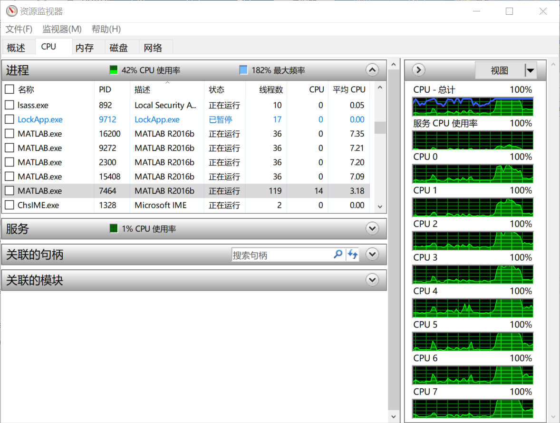Click the green CPU usage indicator in Processes header
Viewport: 560px width, 423px height.
pos(114,70)
